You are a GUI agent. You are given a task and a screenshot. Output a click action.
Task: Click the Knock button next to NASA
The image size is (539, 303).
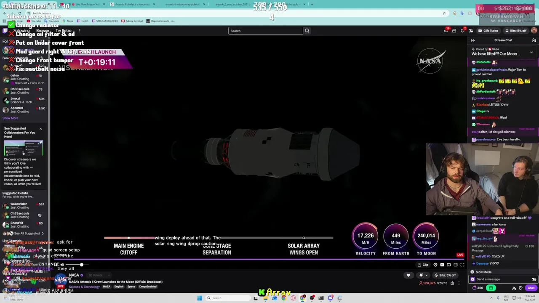click(96, 275)
